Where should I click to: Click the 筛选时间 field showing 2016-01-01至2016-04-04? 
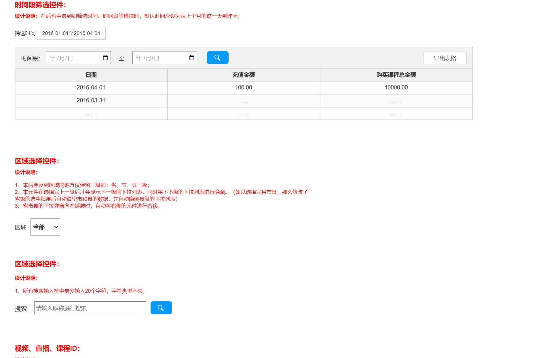(71, 33)
